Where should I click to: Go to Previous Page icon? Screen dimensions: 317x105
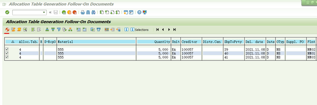click(x=107, y=12)
